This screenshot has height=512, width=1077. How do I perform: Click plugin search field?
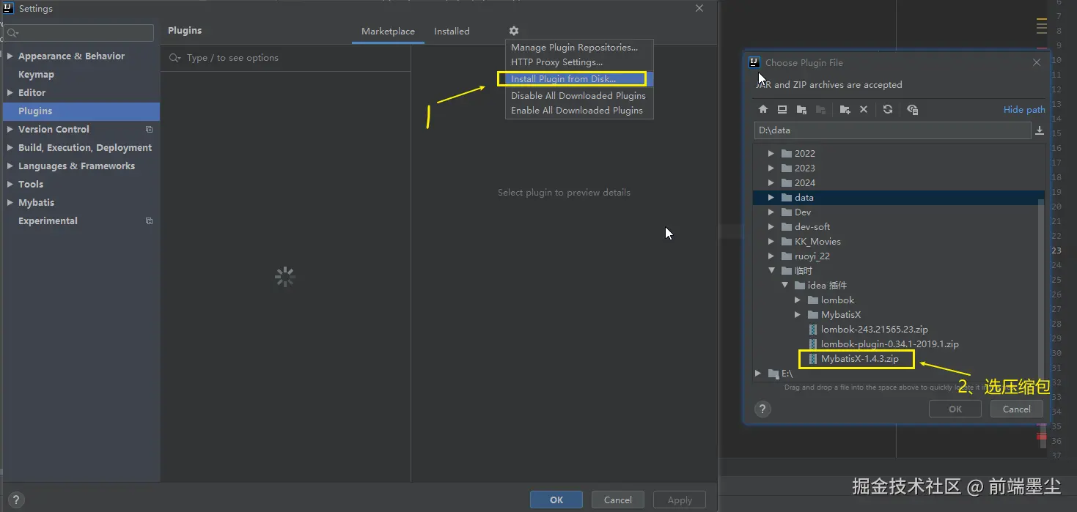tap(286, 58)
